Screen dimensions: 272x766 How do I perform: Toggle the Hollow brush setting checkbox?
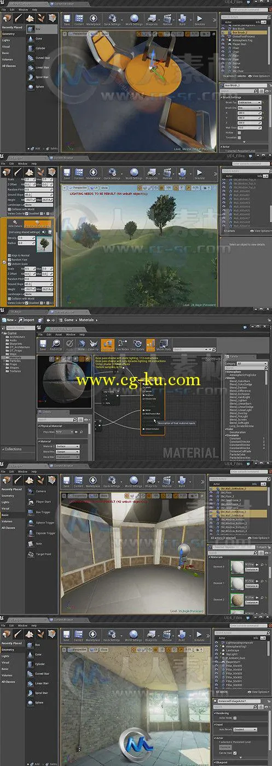click(x=239, y=132)
